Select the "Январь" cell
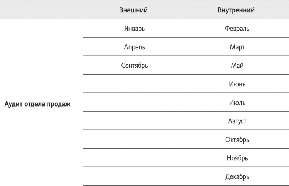This screenshot has width=289, height=186. click(x=135, y=29)
